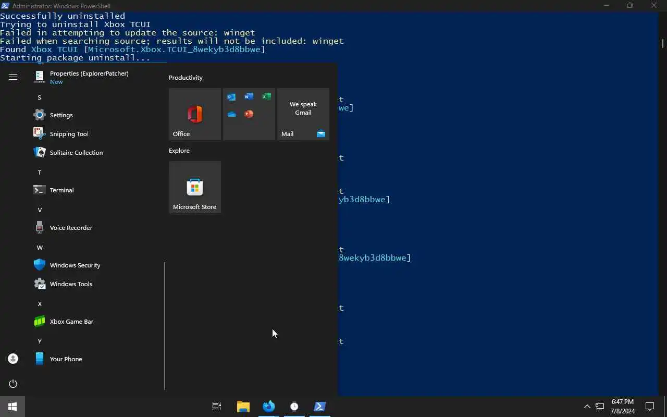Switch to PowerShell taskbar icon
The height and width of the screenshot is (417, 667).
click(320, 407)
